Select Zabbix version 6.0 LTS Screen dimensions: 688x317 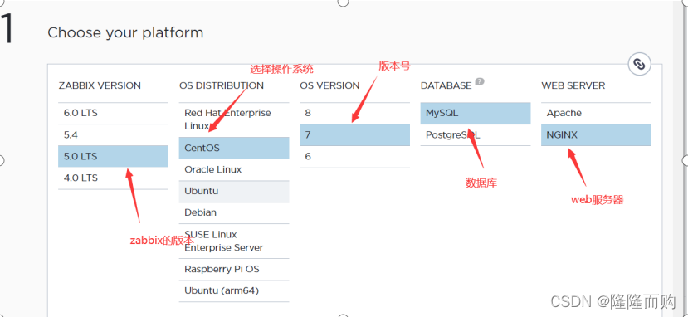tap(113, 113)
